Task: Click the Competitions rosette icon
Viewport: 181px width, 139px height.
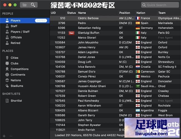Action: pos(7,69)
